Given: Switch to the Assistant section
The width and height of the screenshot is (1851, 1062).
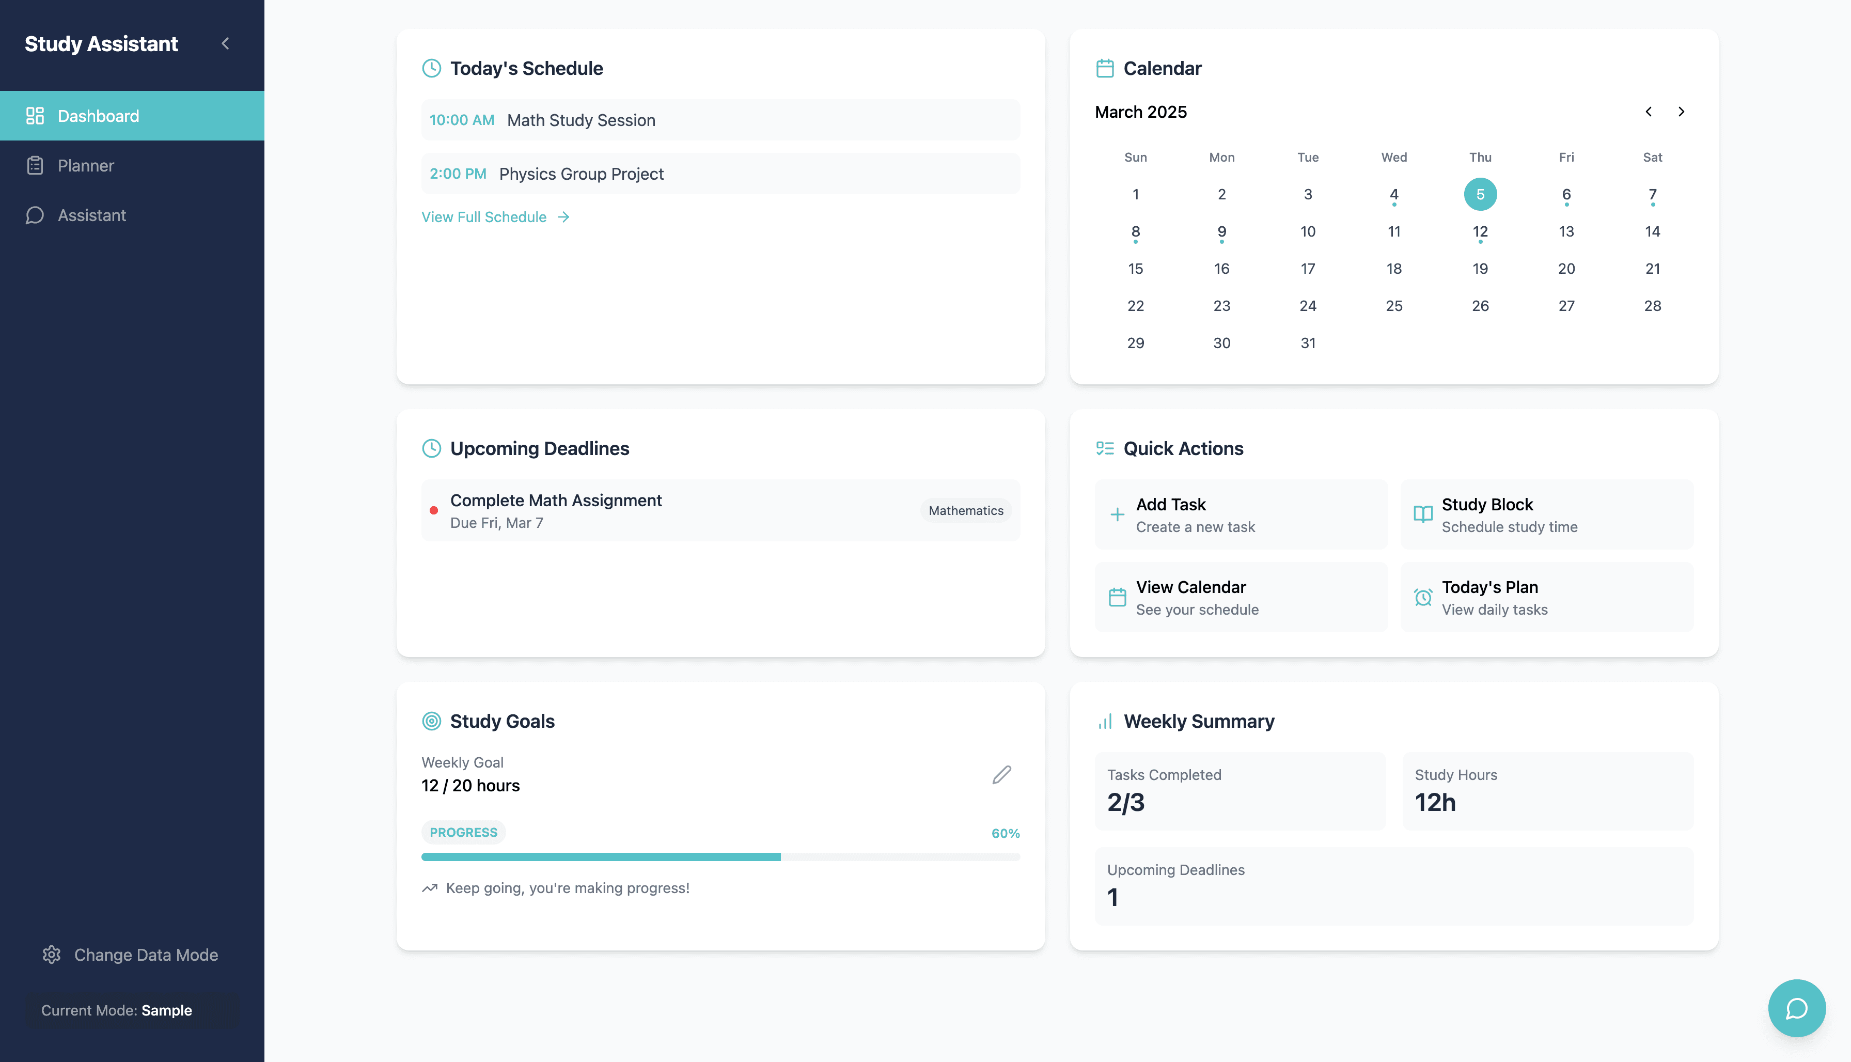Looking at the screenshot, I should coord(92,215).
